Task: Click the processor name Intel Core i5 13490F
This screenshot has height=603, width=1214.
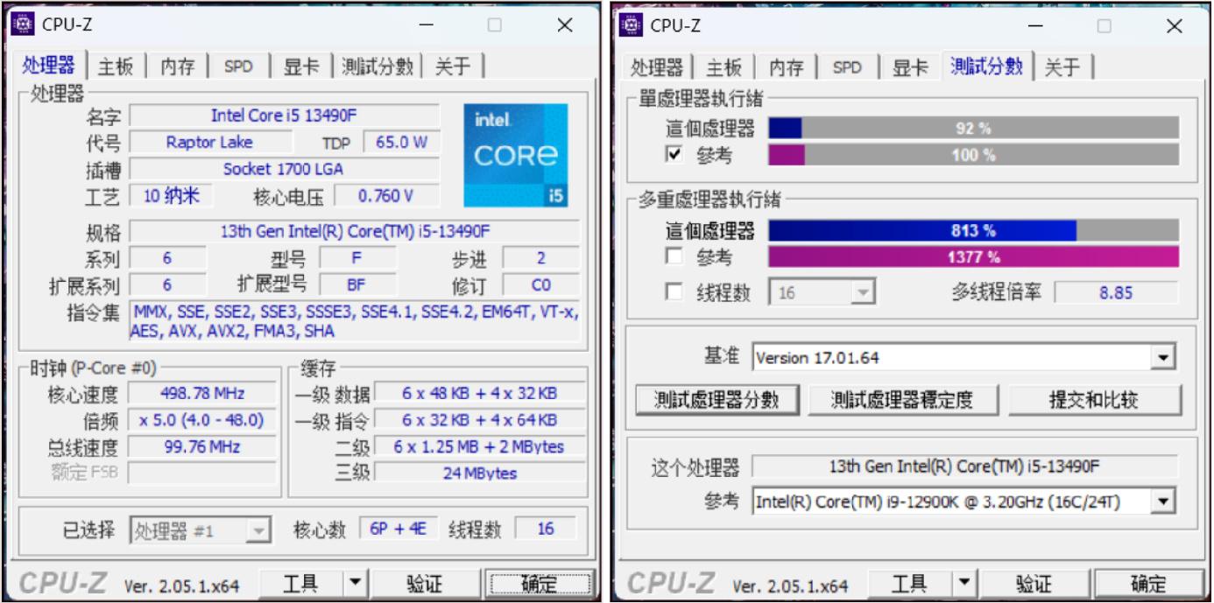Action: 284,116
